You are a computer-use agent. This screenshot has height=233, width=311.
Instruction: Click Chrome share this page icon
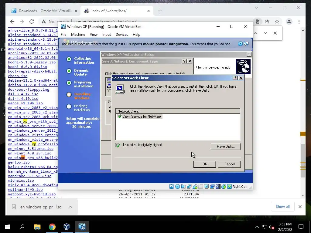tap(267, 22)
